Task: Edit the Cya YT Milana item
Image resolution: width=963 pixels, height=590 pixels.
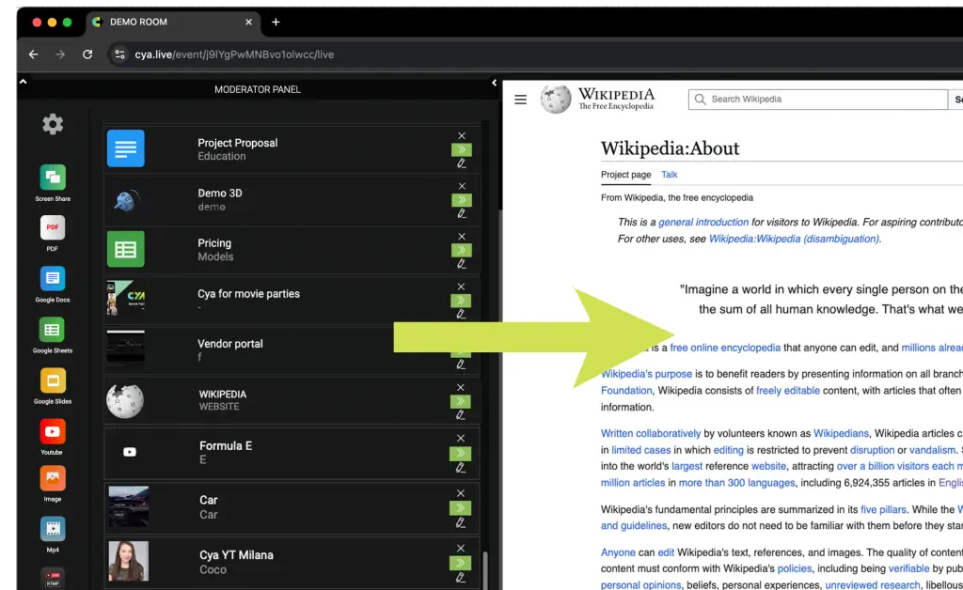Action: (461, 577)
